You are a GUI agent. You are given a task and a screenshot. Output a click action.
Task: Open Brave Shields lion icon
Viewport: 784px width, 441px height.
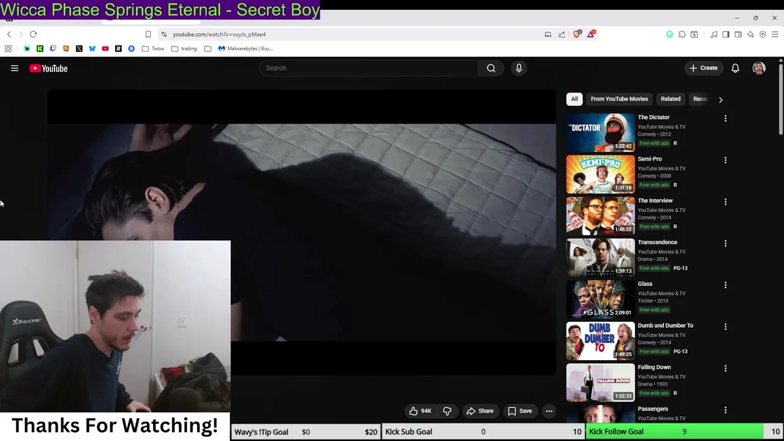pyautogui.click(x=577, y=34)
